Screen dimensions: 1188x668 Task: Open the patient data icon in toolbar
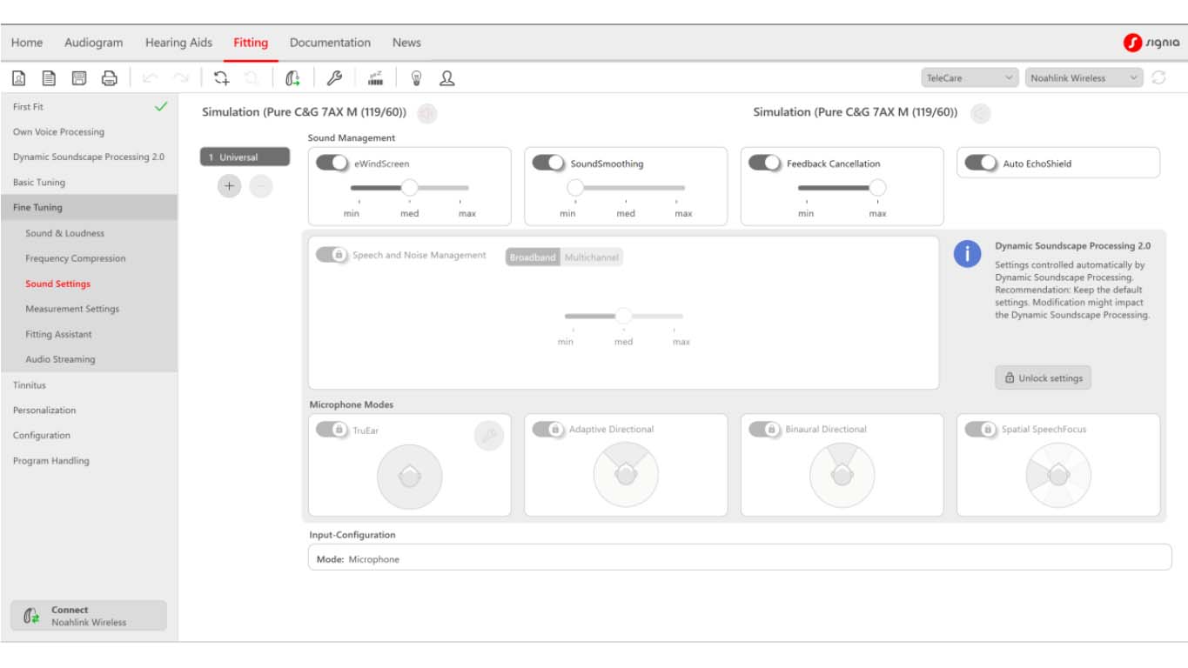click(19, 78)
